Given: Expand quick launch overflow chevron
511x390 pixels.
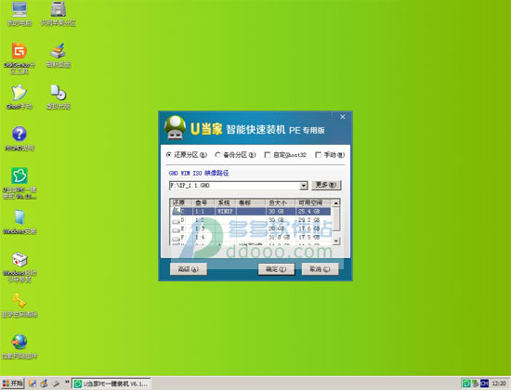Looking at the screenshot, I should click(x=67, y=382).
